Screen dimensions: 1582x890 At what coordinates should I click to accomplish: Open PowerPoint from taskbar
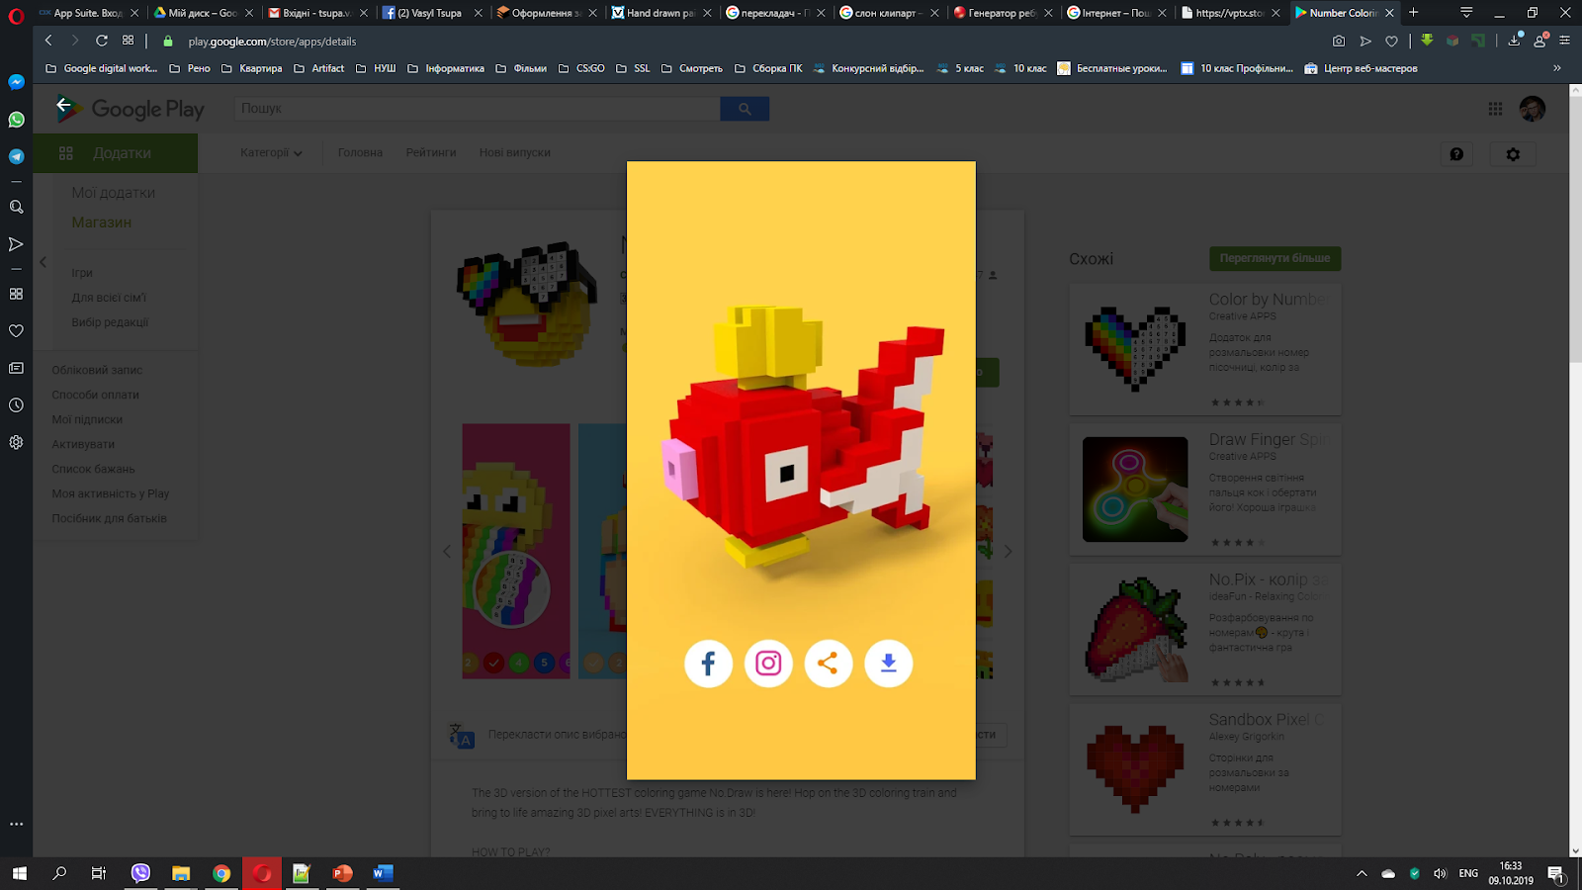point(342,873)
